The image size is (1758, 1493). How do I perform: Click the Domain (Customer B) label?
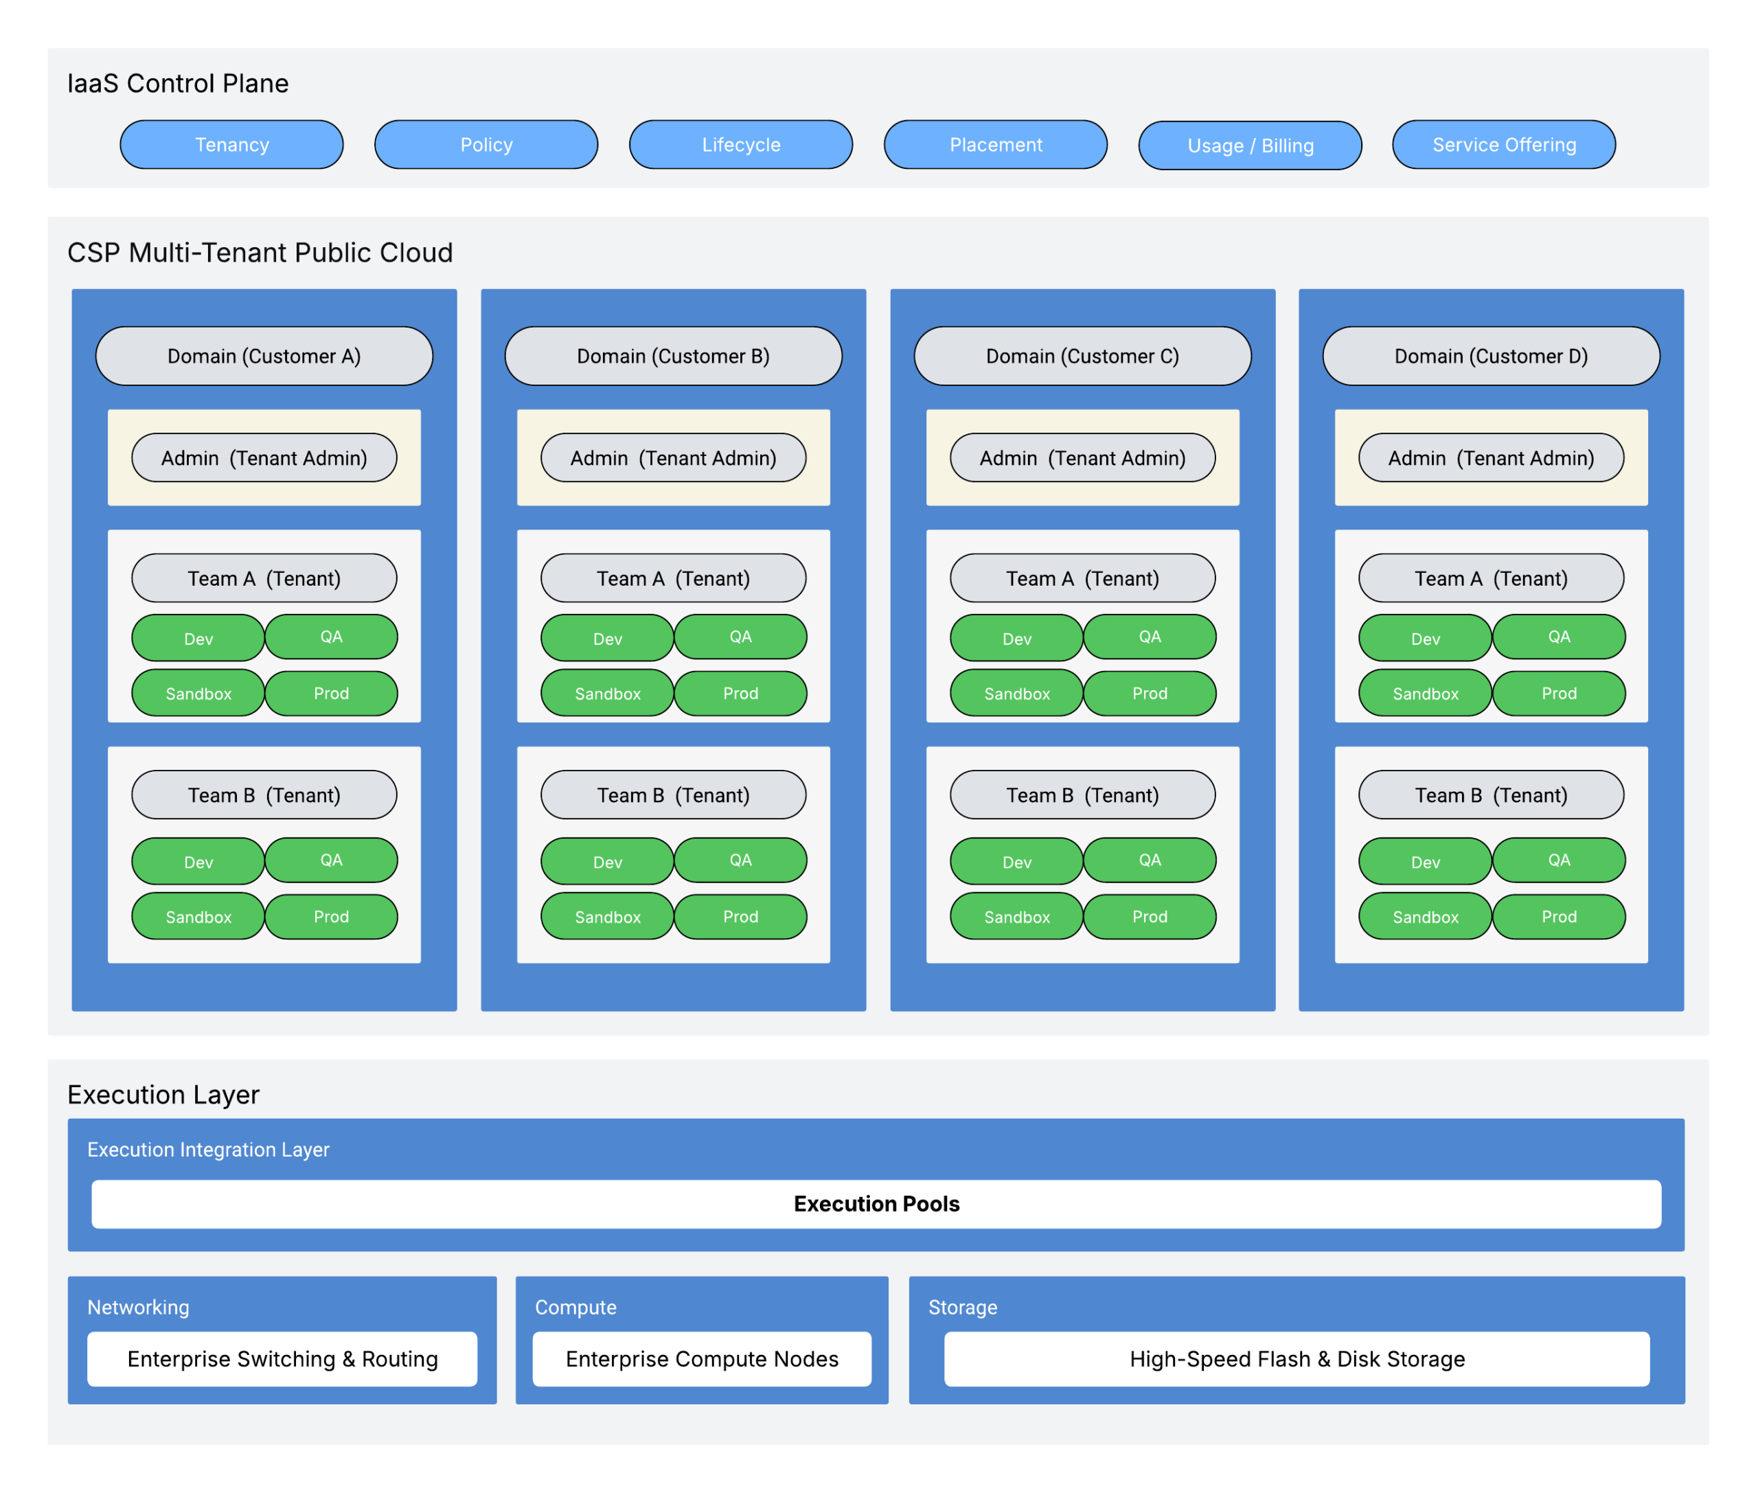pos(674,356)
